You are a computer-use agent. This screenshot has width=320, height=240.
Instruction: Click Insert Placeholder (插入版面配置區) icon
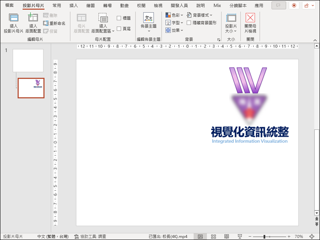[x=103, y=23]
